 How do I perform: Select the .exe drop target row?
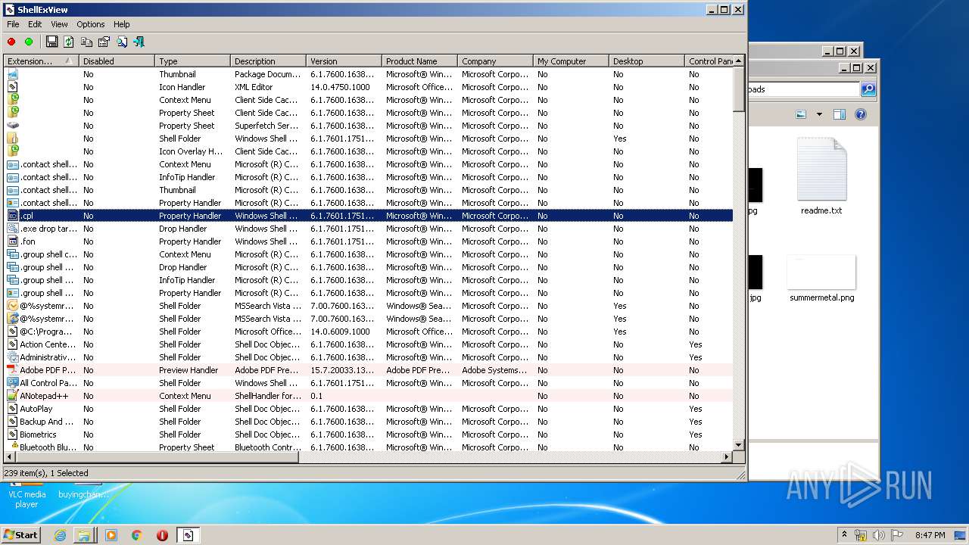click(x=369, y=229)
